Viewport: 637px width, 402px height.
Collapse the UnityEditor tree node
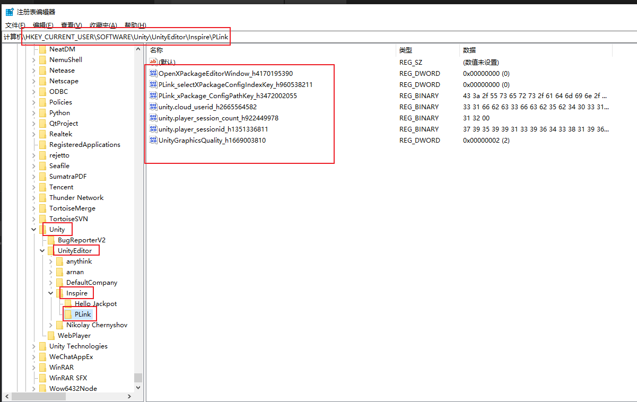[42, 251]
